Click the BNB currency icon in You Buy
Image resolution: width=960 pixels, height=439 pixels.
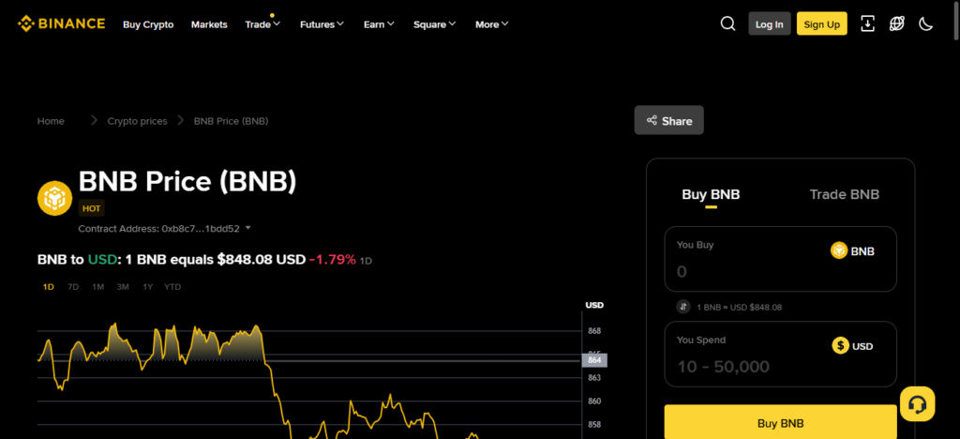point(838,250)
